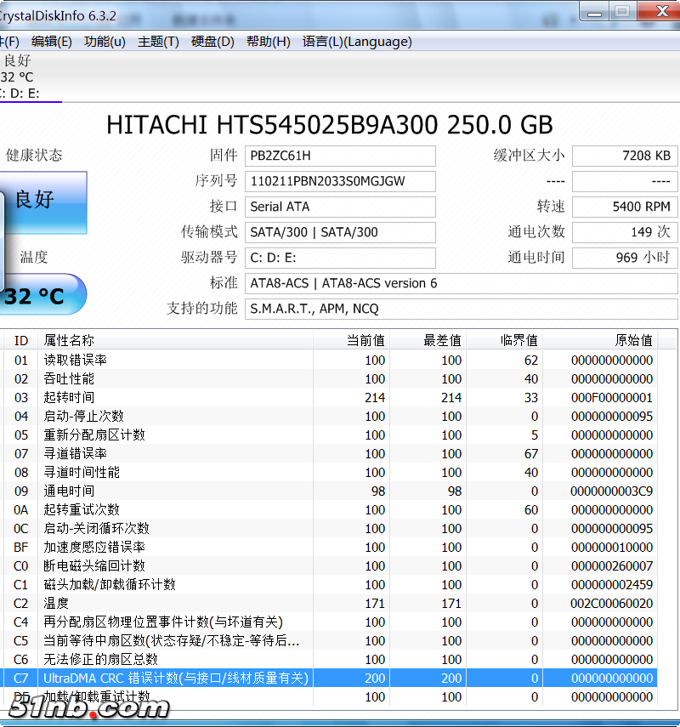Open the 编辑(E) menu
The width and height of the screenshot is (680, 727).
pos(51,42)
